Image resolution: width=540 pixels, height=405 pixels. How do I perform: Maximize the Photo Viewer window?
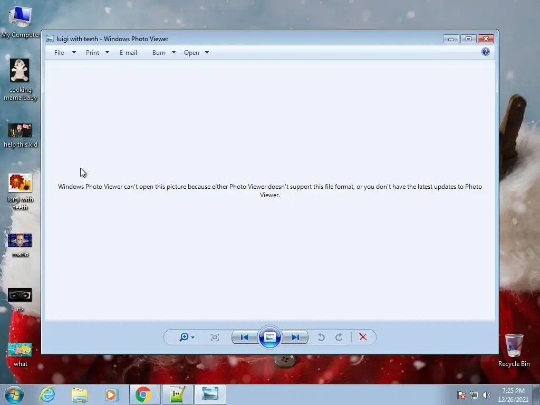point(468,39)
